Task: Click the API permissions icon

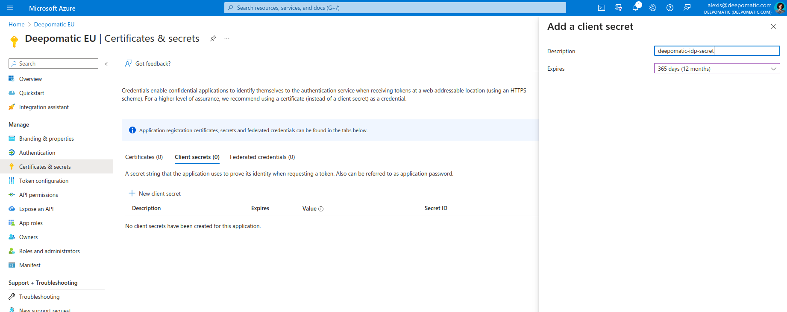Action: pyautogui.click(x=12, y=195)
